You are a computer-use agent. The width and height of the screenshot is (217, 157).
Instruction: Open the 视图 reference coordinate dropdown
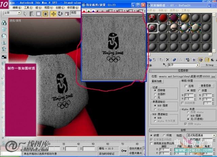pyautogui.click(x=76, y=13)
